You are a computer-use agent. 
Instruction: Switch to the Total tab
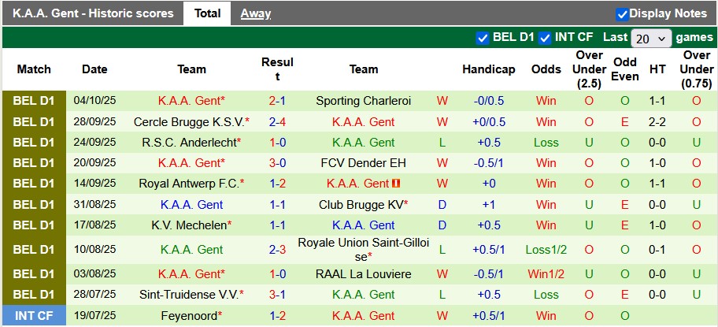207,13
